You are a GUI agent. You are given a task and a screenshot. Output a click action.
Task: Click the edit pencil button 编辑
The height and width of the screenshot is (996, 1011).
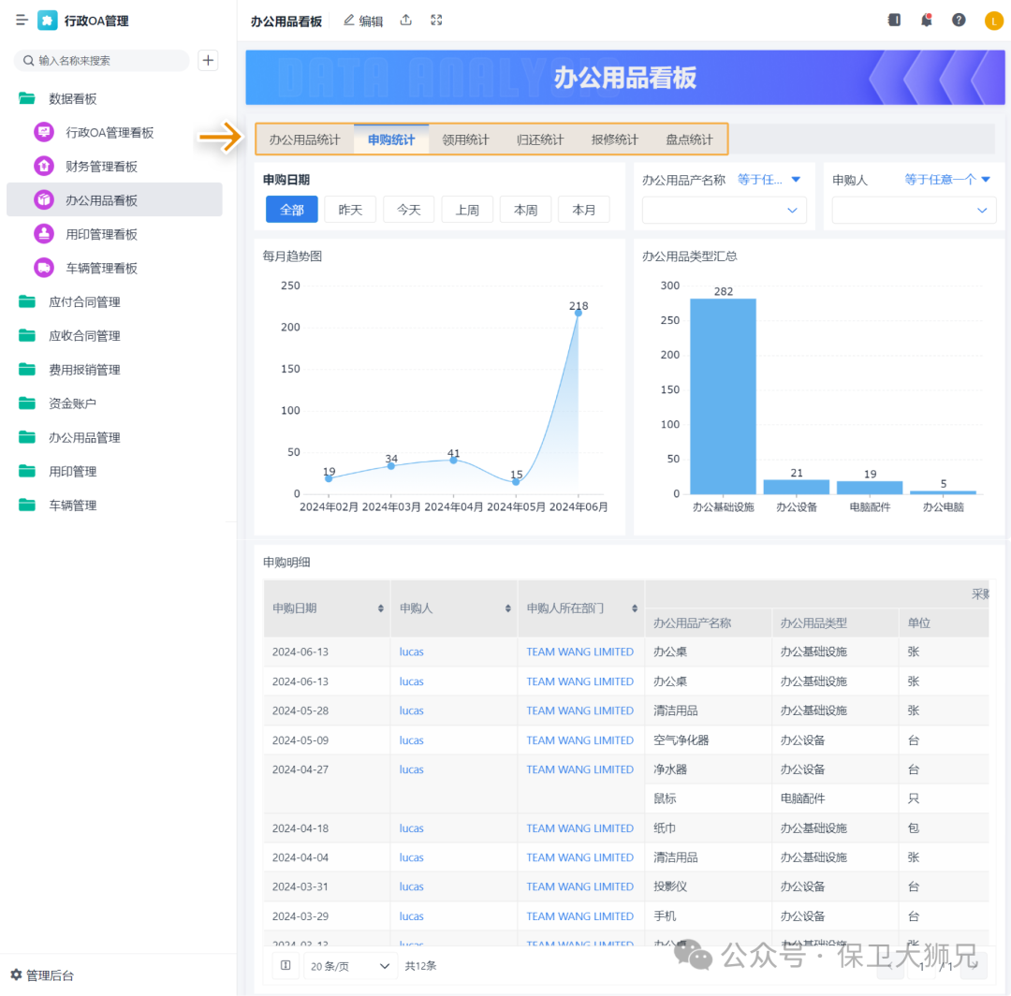362,21
